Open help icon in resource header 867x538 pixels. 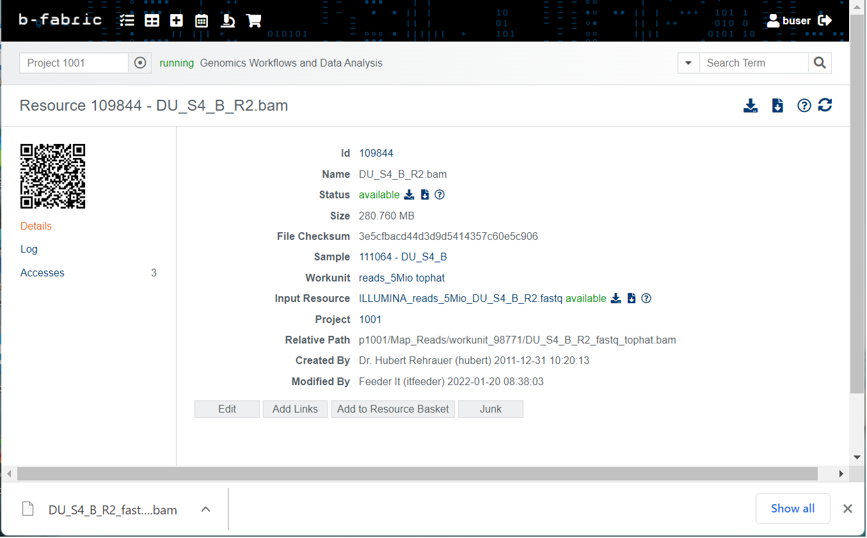(x=804, y=106)
